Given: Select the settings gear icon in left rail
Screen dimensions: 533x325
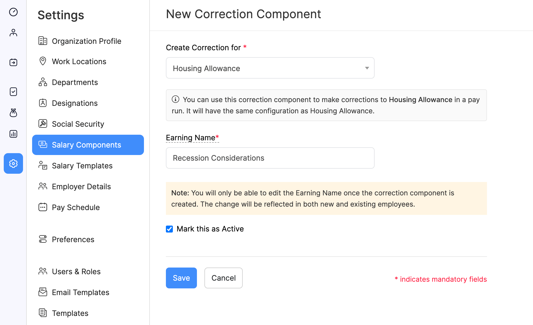Looking at the screenshot, I should pos(13,163).
